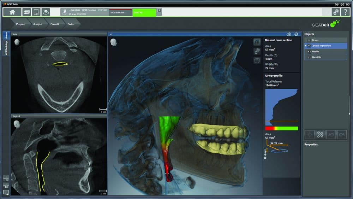Collapse the right panel via side arrow
353x199 pixels.
[x=349, y=114]
